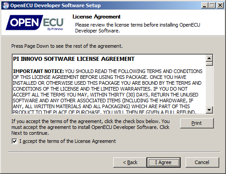
Task: Close the setup window
Action: tap(220, 5)
